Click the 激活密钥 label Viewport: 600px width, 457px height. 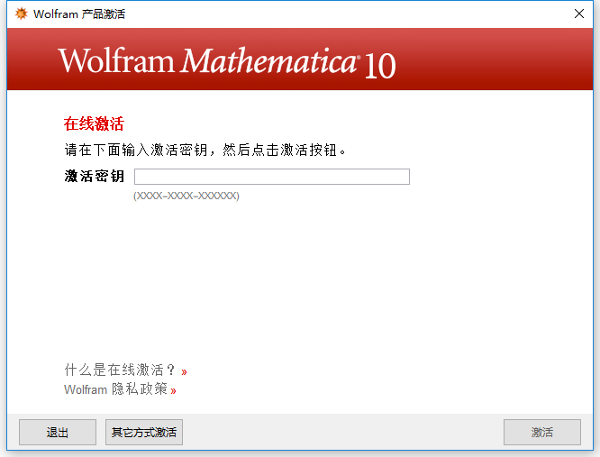[95, 177]
